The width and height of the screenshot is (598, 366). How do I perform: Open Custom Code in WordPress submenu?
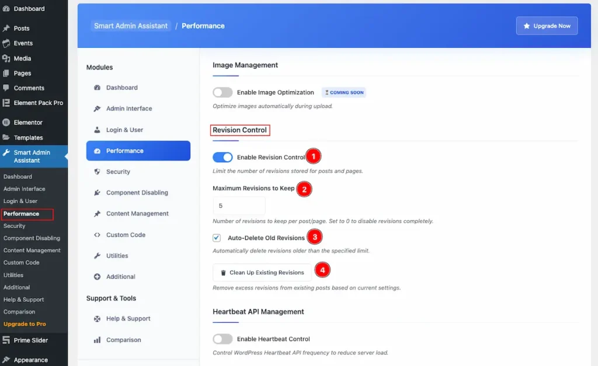coord(22,263)
